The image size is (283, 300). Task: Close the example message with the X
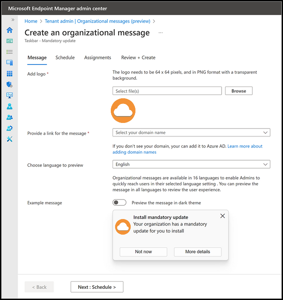[x=222, y=216]
